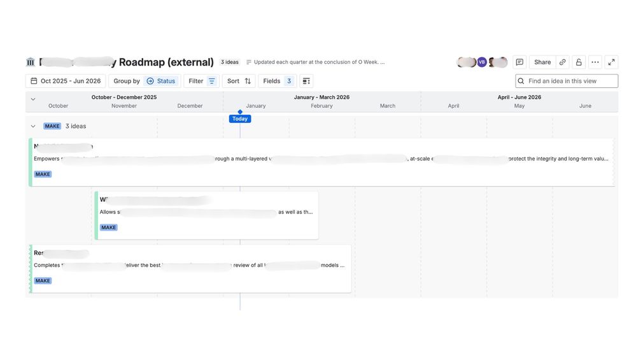
Task: Collapse the MAKE group chevron
Action: point(33,126)
